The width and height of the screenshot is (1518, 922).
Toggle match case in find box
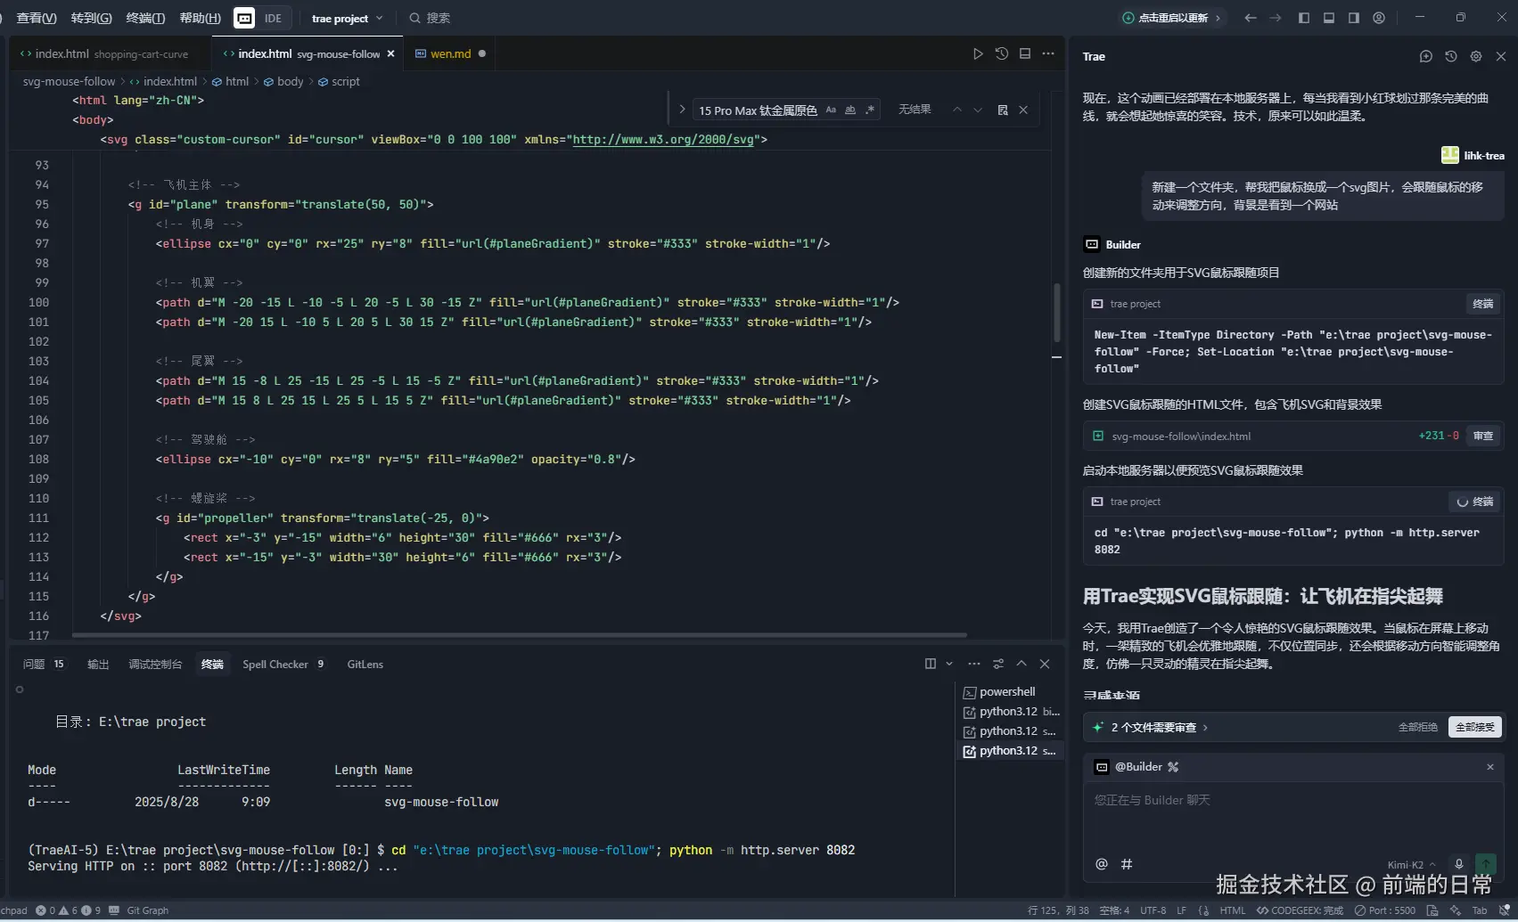coord(831,110)
